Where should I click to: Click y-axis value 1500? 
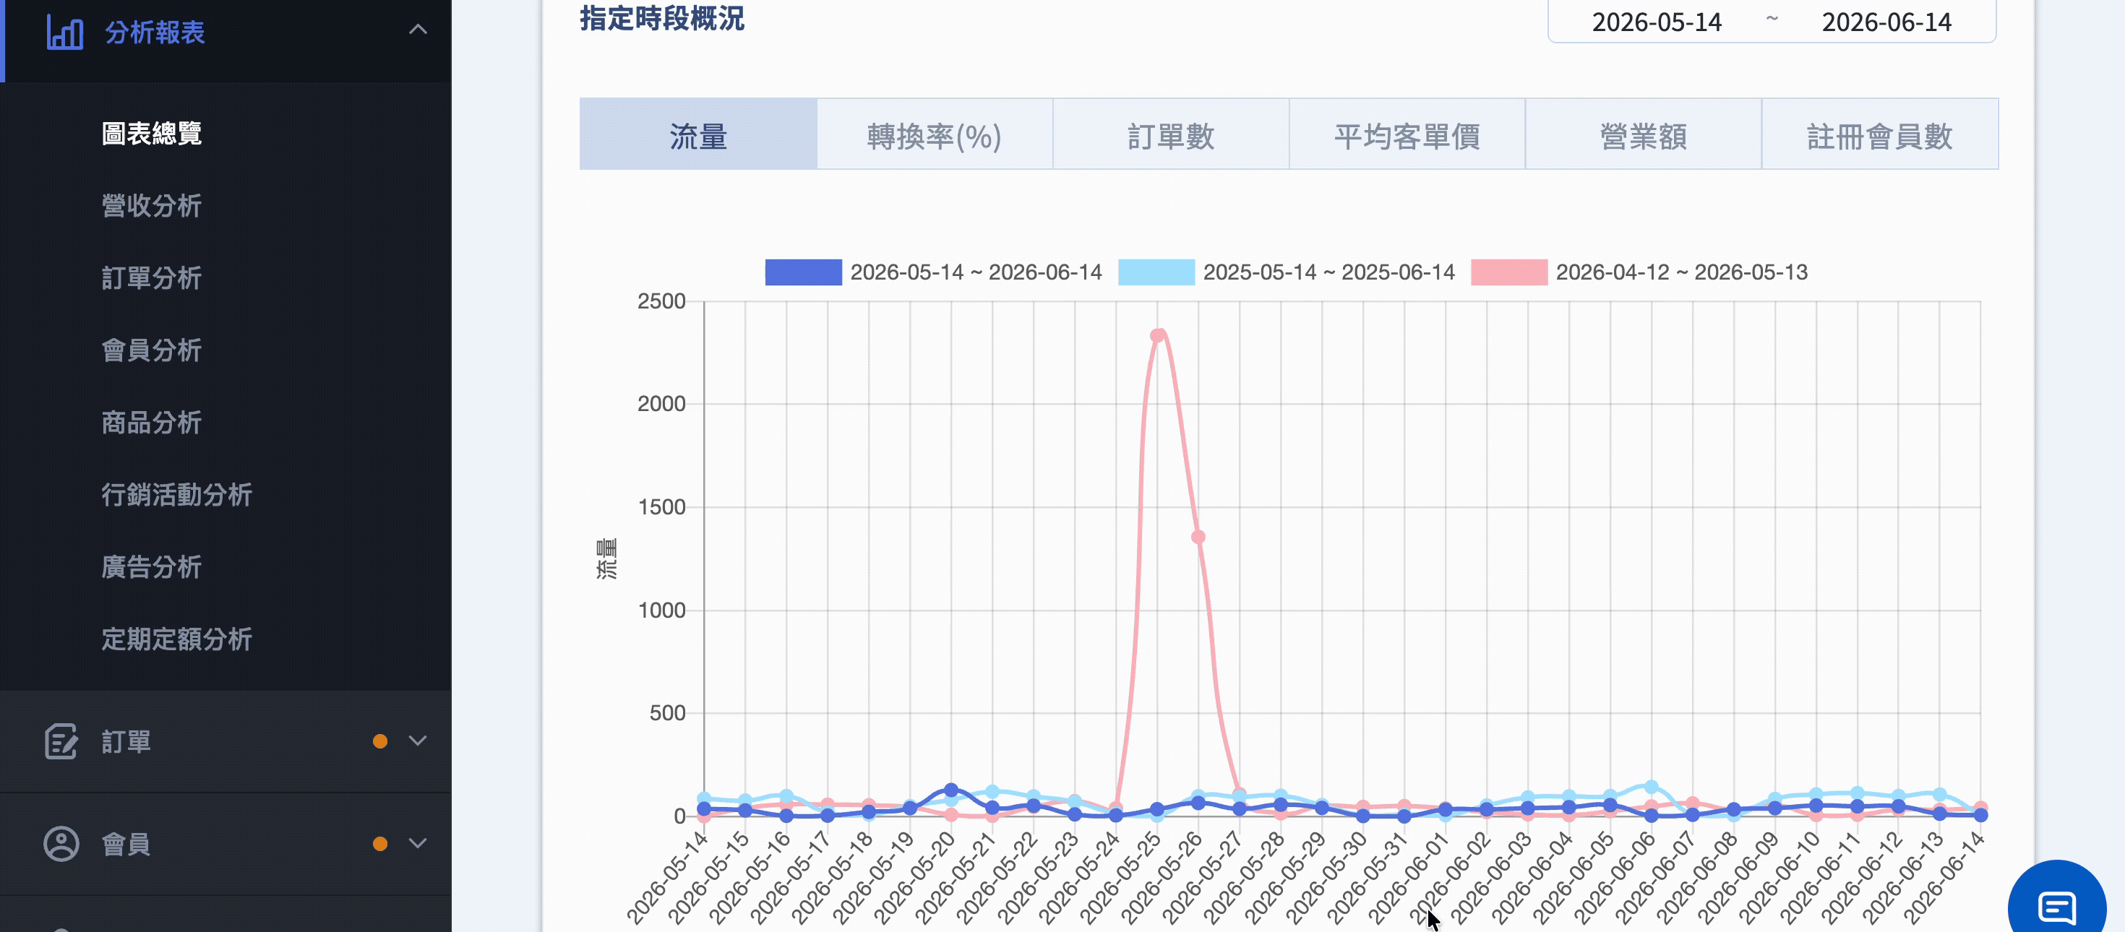click(x=661, y=506)
